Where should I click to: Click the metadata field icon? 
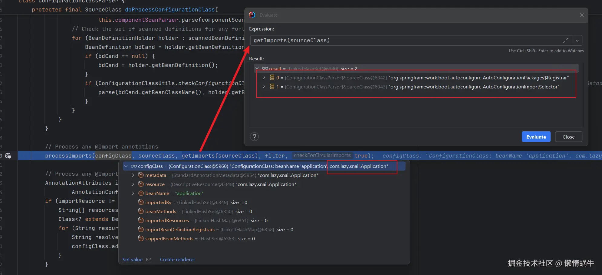(x=141, y=175)
